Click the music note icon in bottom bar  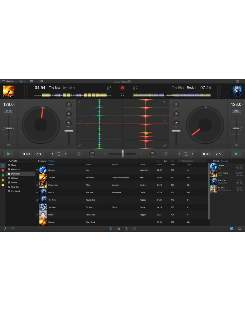click(5, 229)
